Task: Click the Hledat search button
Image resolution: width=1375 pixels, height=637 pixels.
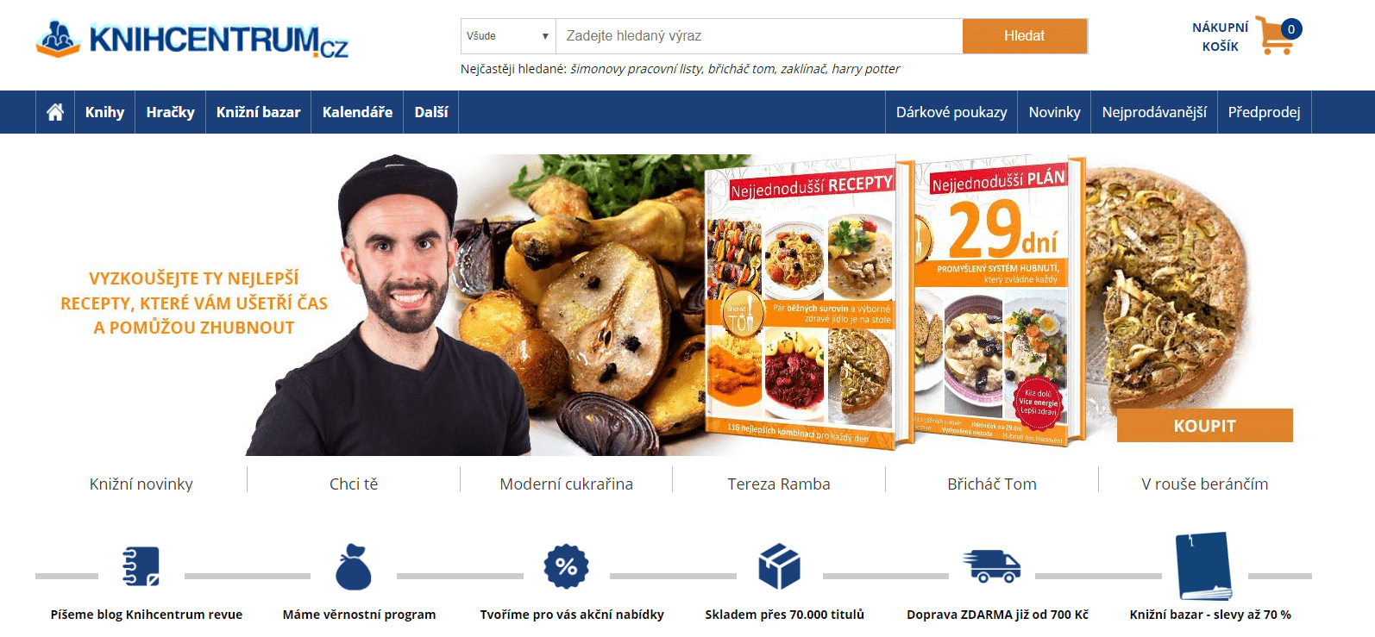Action: 1024,36
